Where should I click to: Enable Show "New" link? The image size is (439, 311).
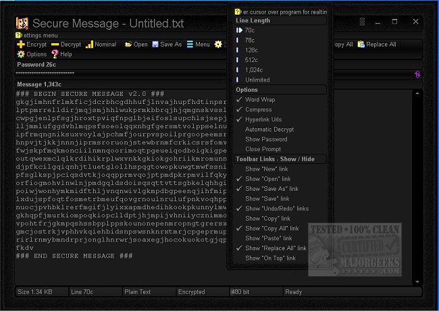280,169
